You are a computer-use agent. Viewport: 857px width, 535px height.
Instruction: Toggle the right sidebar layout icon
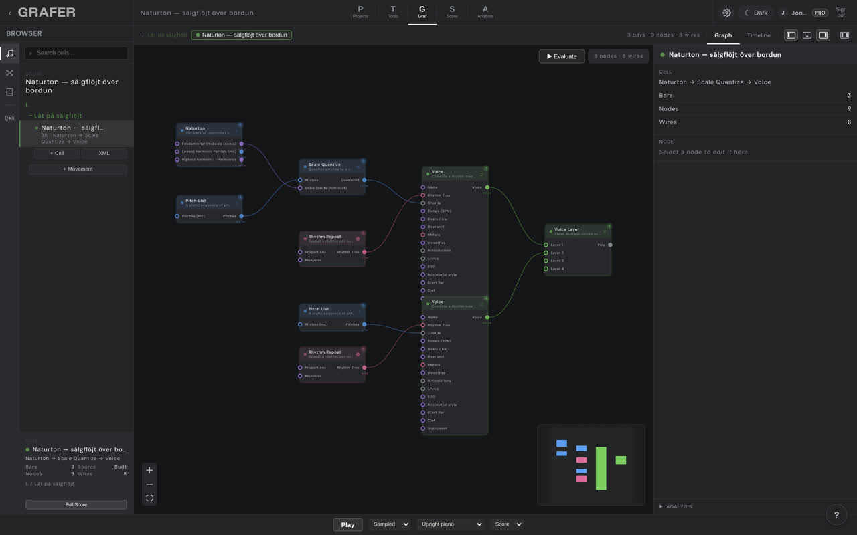pos(824,35)
